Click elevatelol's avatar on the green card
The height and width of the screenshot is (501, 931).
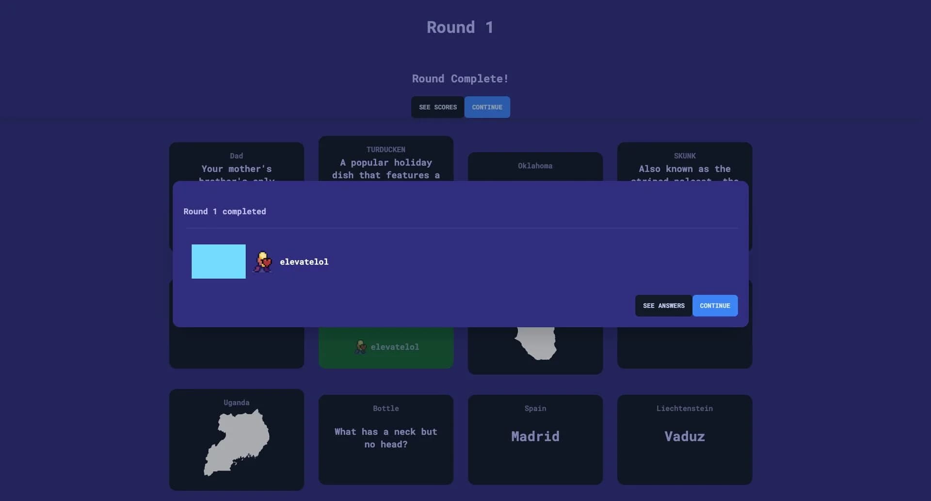(360, 347)
